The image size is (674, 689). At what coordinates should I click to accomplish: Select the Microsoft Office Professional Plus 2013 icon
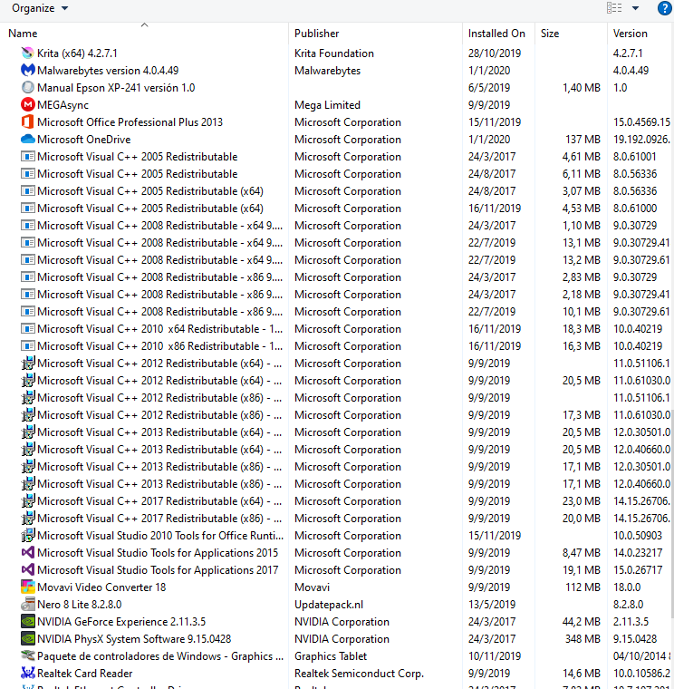[x=28, y=122]
